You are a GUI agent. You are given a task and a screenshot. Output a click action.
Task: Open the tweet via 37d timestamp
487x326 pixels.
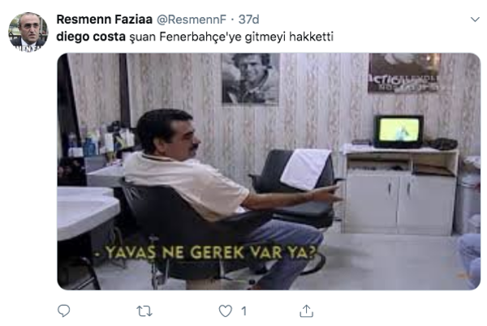pos(248,19)
